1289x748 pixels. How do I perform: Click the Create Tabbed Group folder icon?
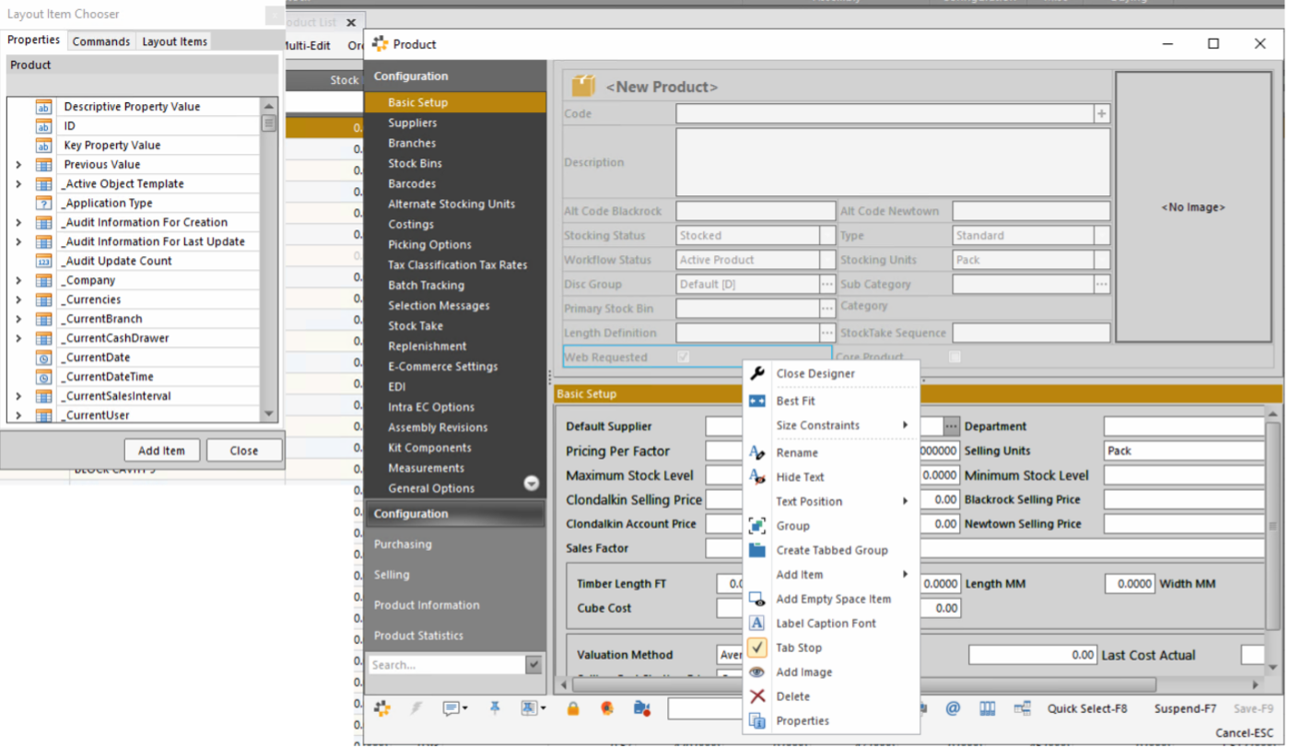(757, 550)
